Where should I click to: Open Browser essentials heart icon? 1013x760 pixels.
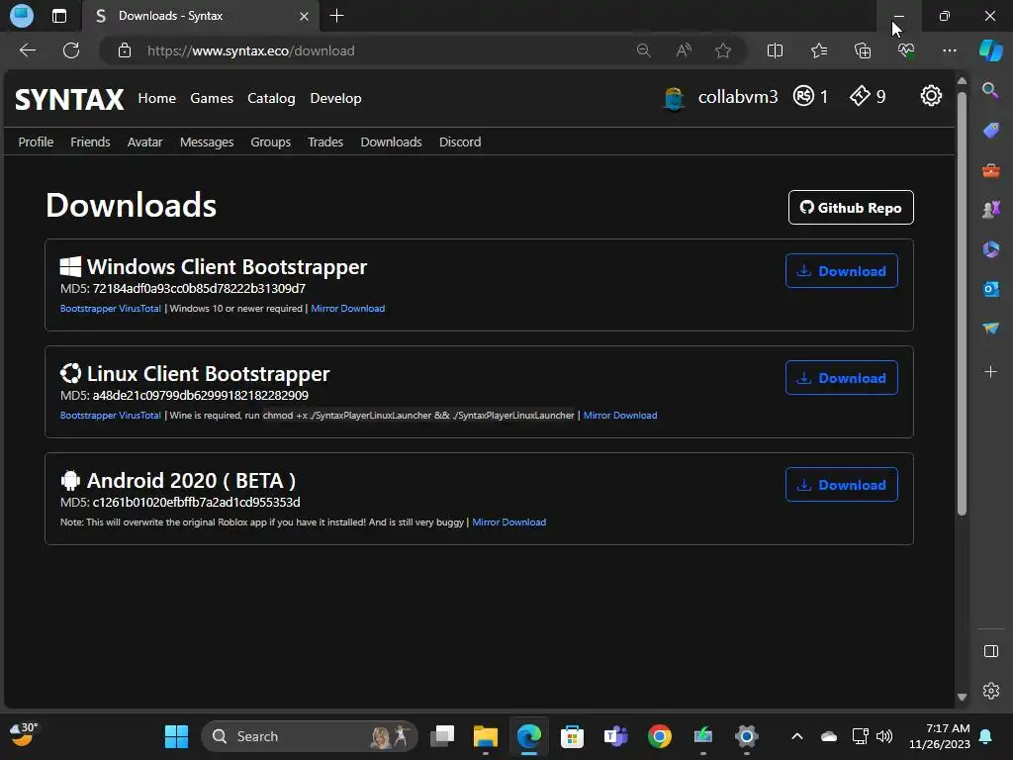point(906,50)
